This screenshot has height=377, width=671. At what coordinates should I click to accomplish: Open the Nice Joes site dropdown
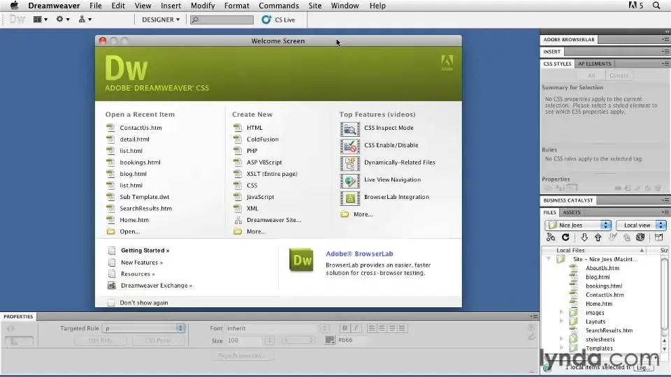point(578,226)
